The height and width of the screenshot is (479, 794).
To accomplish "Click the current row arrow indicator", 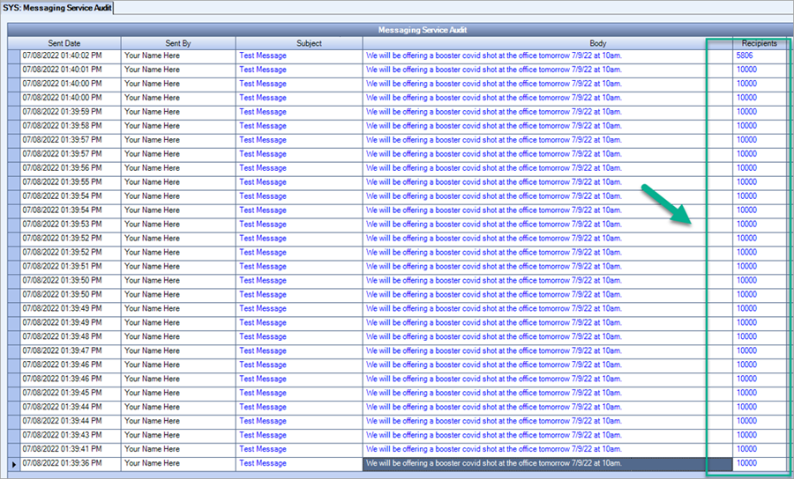I will [x=12, y=463].
